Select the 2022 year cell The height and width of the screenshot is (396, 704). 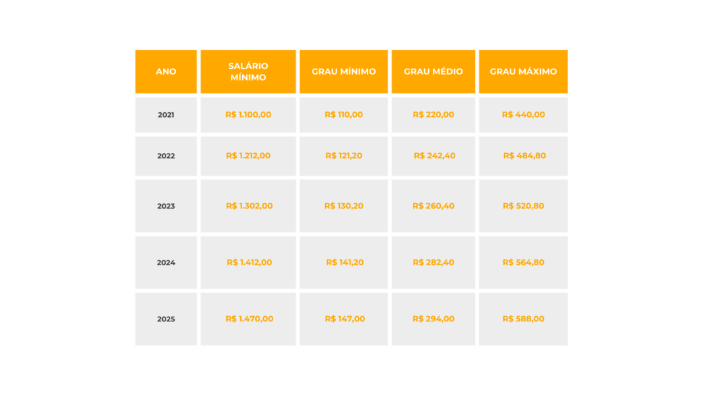click(166, 156)
